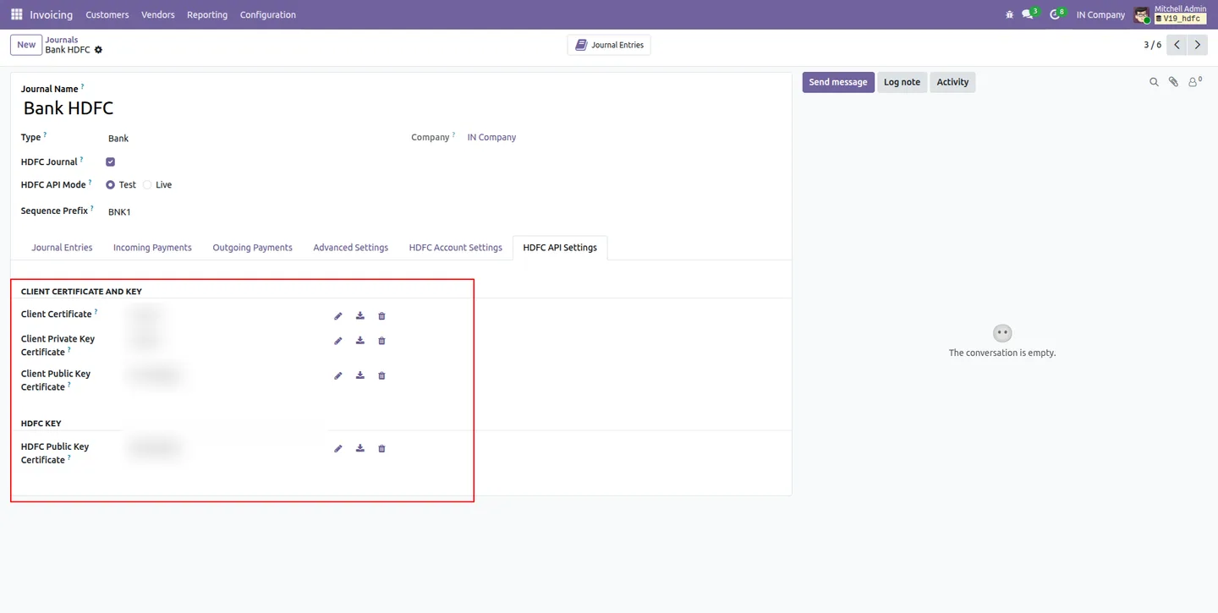Open the Customers menu

(107, 14)
